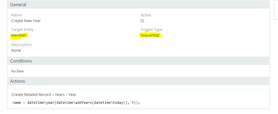The width and height of the screenshot is (278, 114).
Task: Select the 'Create New Year' name value
Action: (x=26, y=21)
